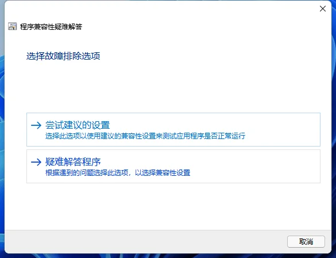This screenshot has height=258, width=336.
Task: Select the 尝试建议的设置 option title
Action: pyautogui.click(x=78, y=125)
